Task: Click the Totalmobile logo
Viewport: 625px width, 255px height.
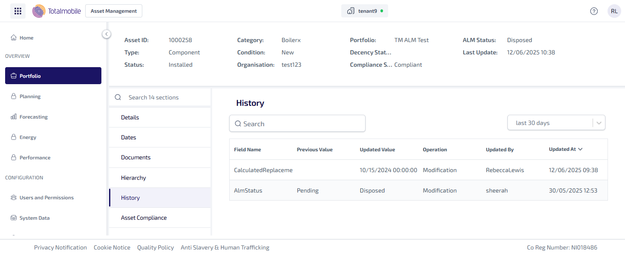Action: tap(57, 11)
